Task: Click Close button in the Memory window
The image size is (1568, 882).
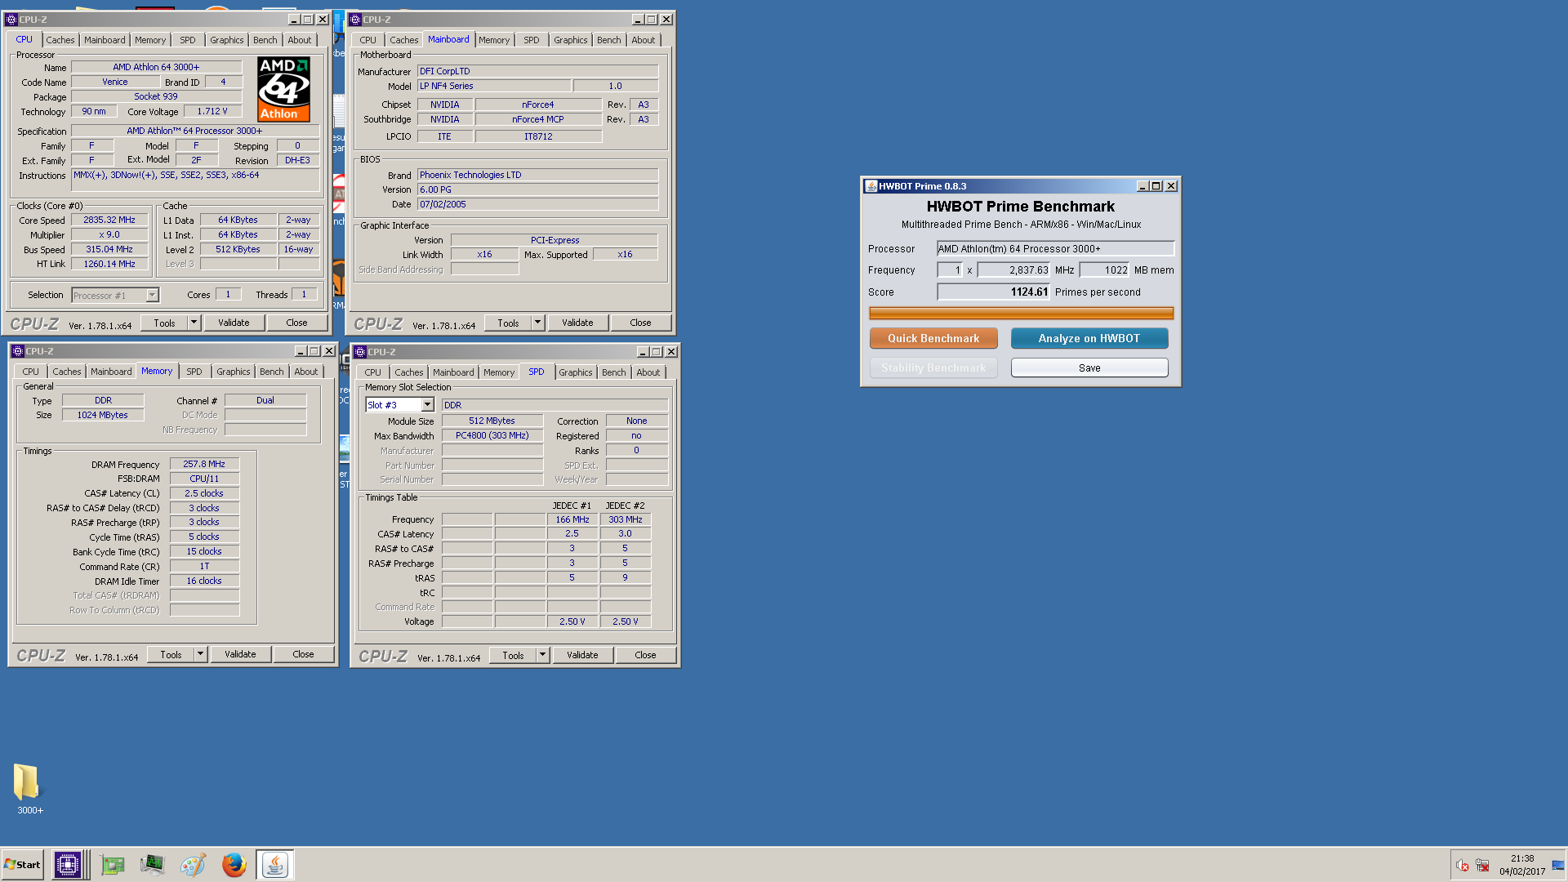Action: tap(303, 654)
